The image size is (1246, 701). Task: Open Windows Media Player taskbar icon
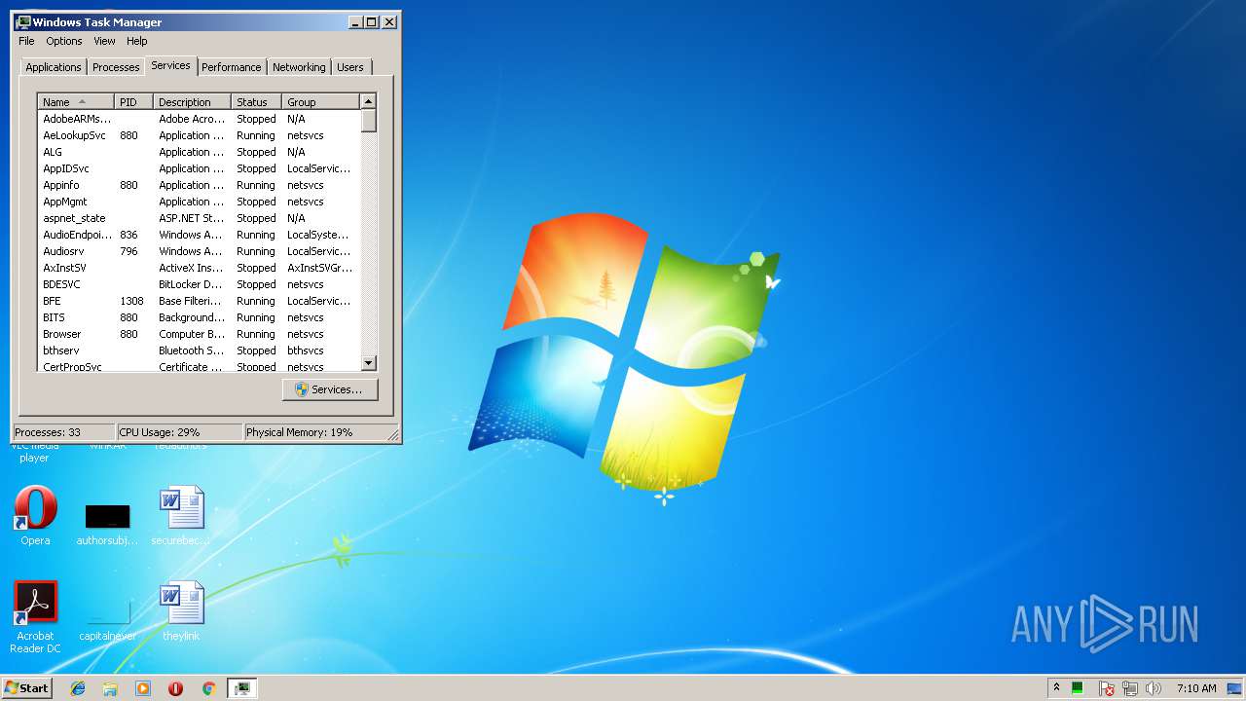(x=143, y=688)
